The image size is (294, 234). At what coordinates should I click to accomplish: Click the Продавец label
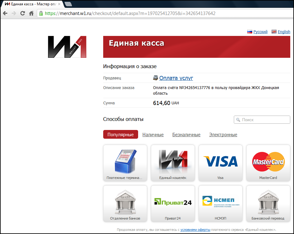point(112,78)
